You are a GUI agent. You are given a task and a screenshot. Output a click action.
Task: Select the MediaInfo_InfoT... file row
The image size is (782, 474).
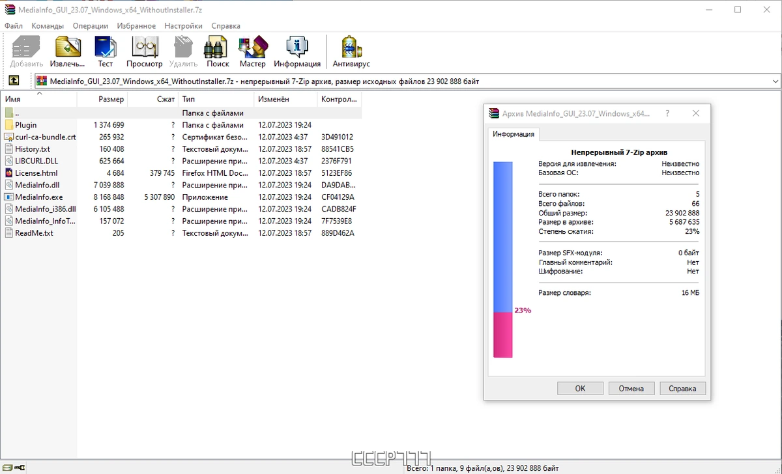[181, 221]
